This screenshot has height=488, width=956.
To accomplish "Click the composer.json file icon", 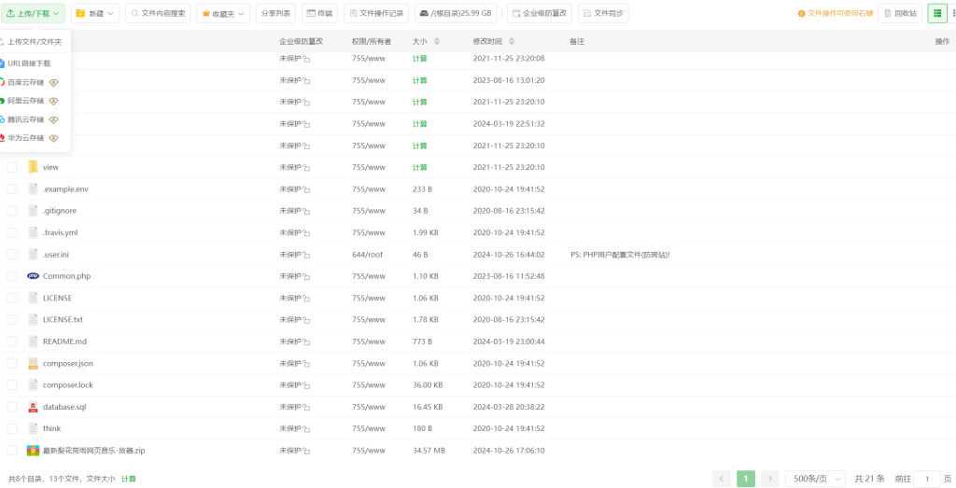I will (34, 363).
